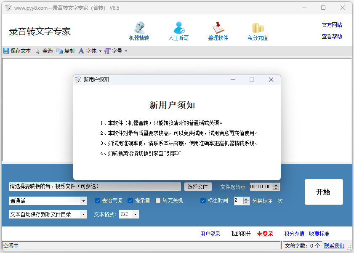Viewport: 354px width, 253px height.
Task: Click the 开始 start button
Action: tap(324, 192)
